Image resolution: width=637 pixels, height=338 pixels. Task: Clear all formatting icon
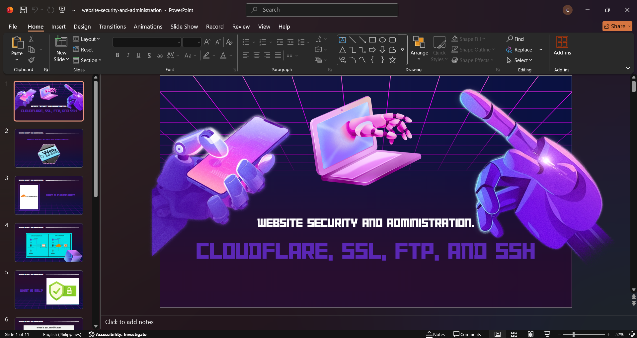coord(229,42)
